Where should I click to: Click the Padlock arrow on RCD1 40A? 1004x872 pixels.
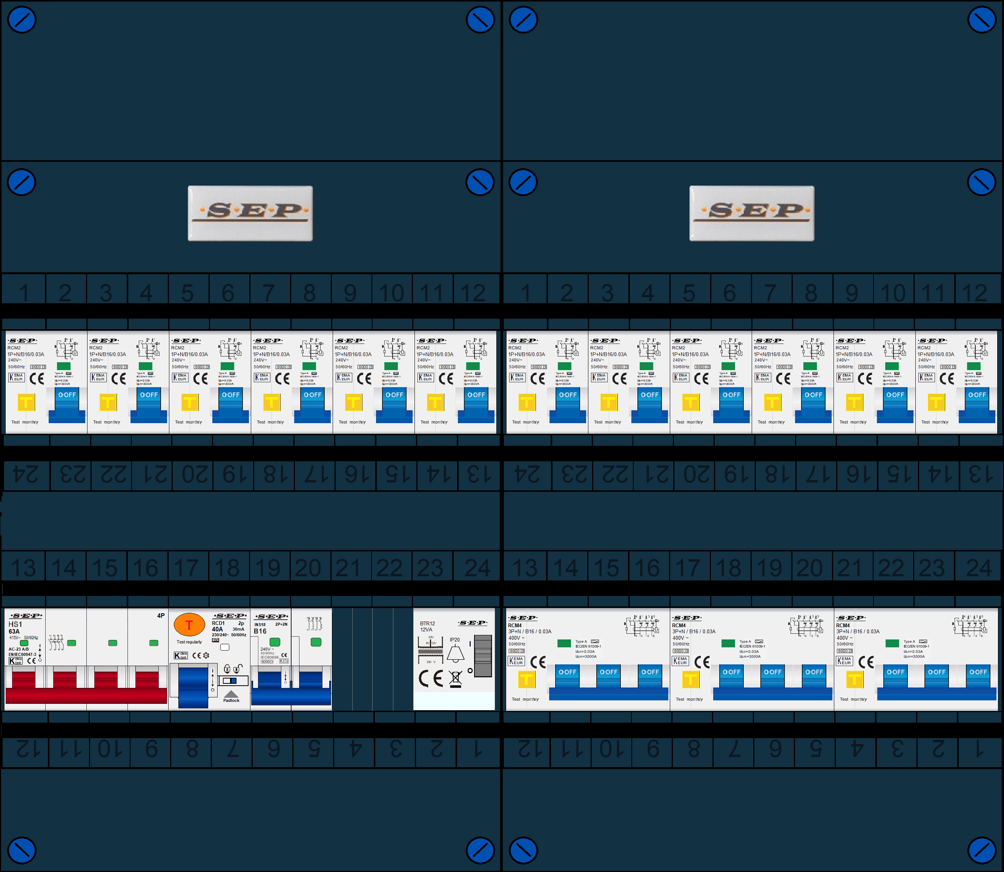[x=231, y=694]
